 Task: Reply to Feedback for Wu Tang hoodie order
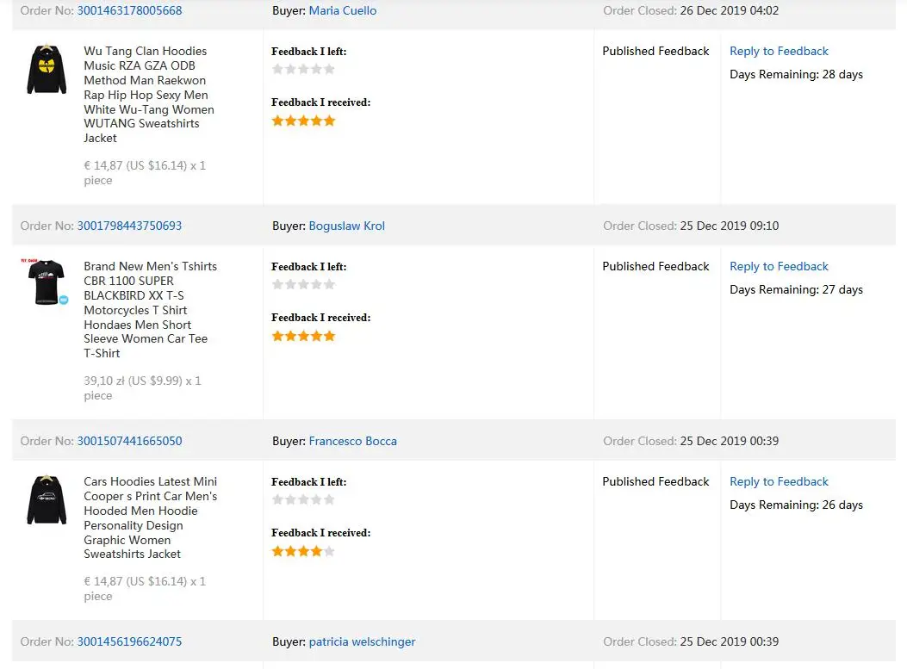pos(779,52)
